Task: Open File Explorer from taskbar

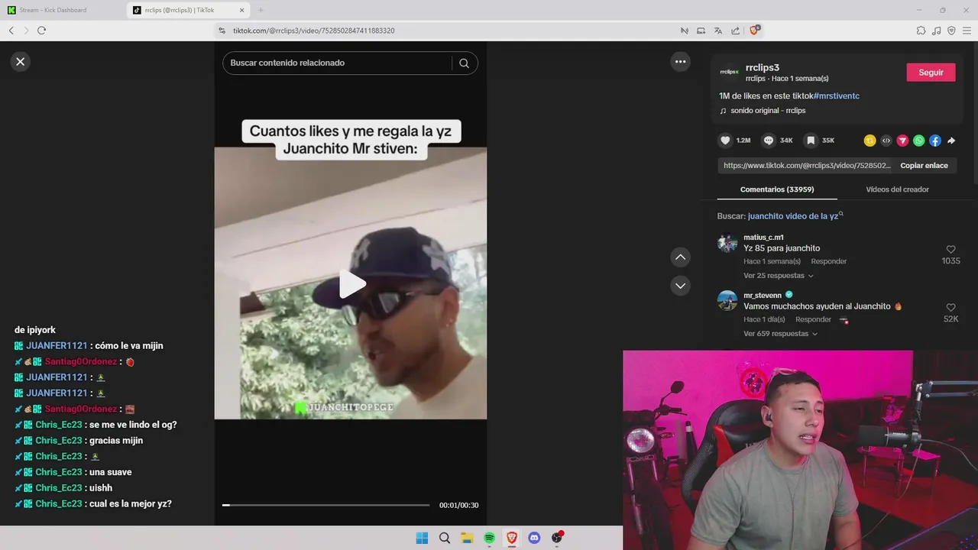Action: pos(467,538)
